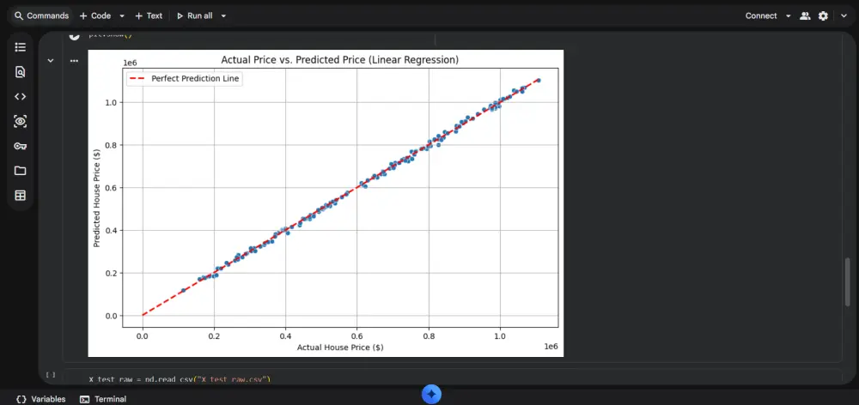This screenshot has width=859, height=405.
Task: Run all cells in notebook
Action: [x=194, y=15]
